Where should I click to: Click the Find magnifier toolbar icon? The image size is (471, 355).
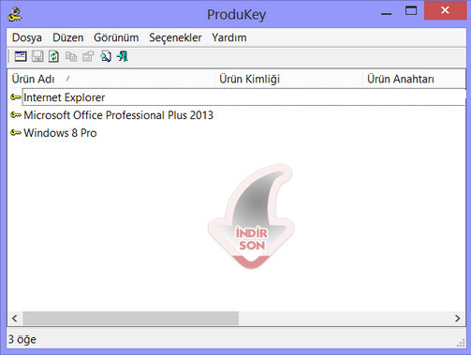pos(106,56)
